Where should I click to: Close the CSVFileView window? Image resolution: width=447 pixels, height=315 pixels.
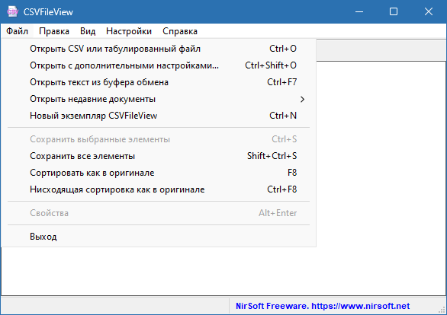coord(429,11)
